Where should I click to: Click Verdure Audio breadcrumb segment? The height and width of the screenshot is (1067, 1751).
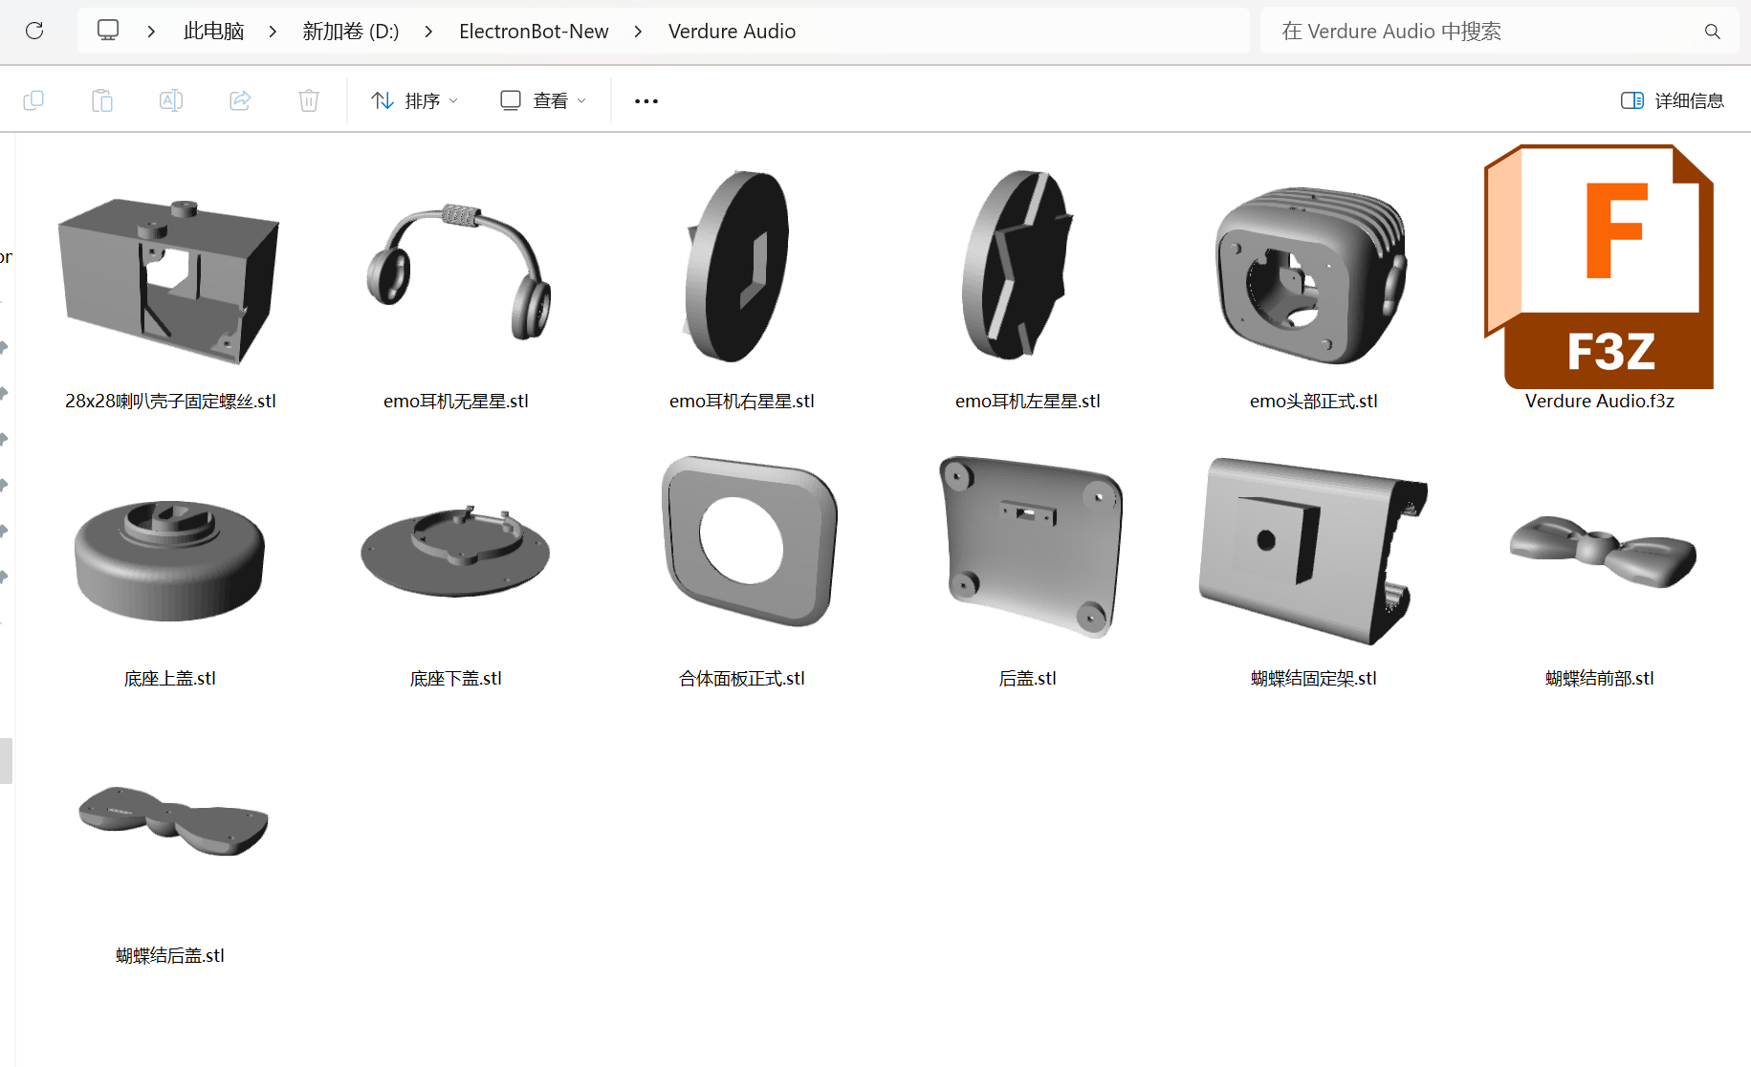click(x=732, y=32)
